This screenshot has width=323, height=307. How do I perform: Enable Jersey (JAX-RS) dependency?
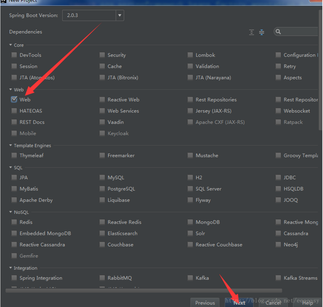click(x=190, y=111)
